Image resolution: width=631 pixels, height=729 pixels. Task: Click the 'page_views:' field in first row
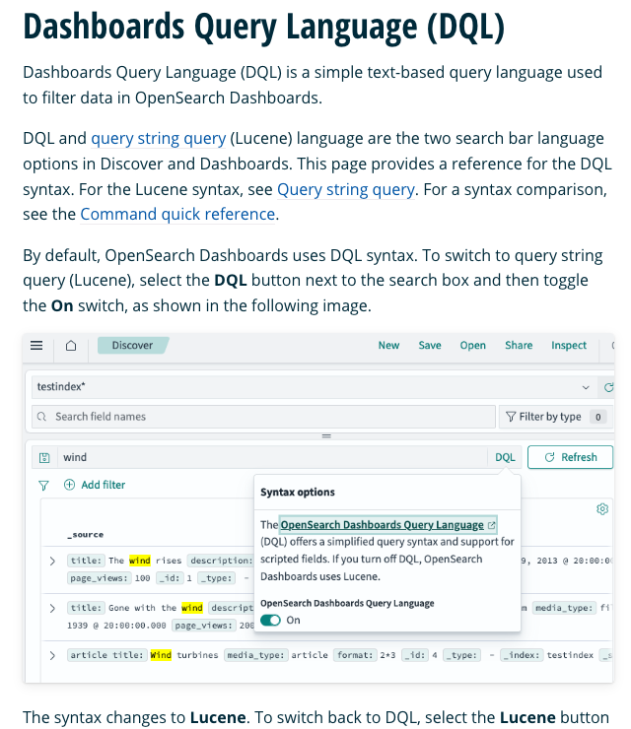(x=99, y=578)
